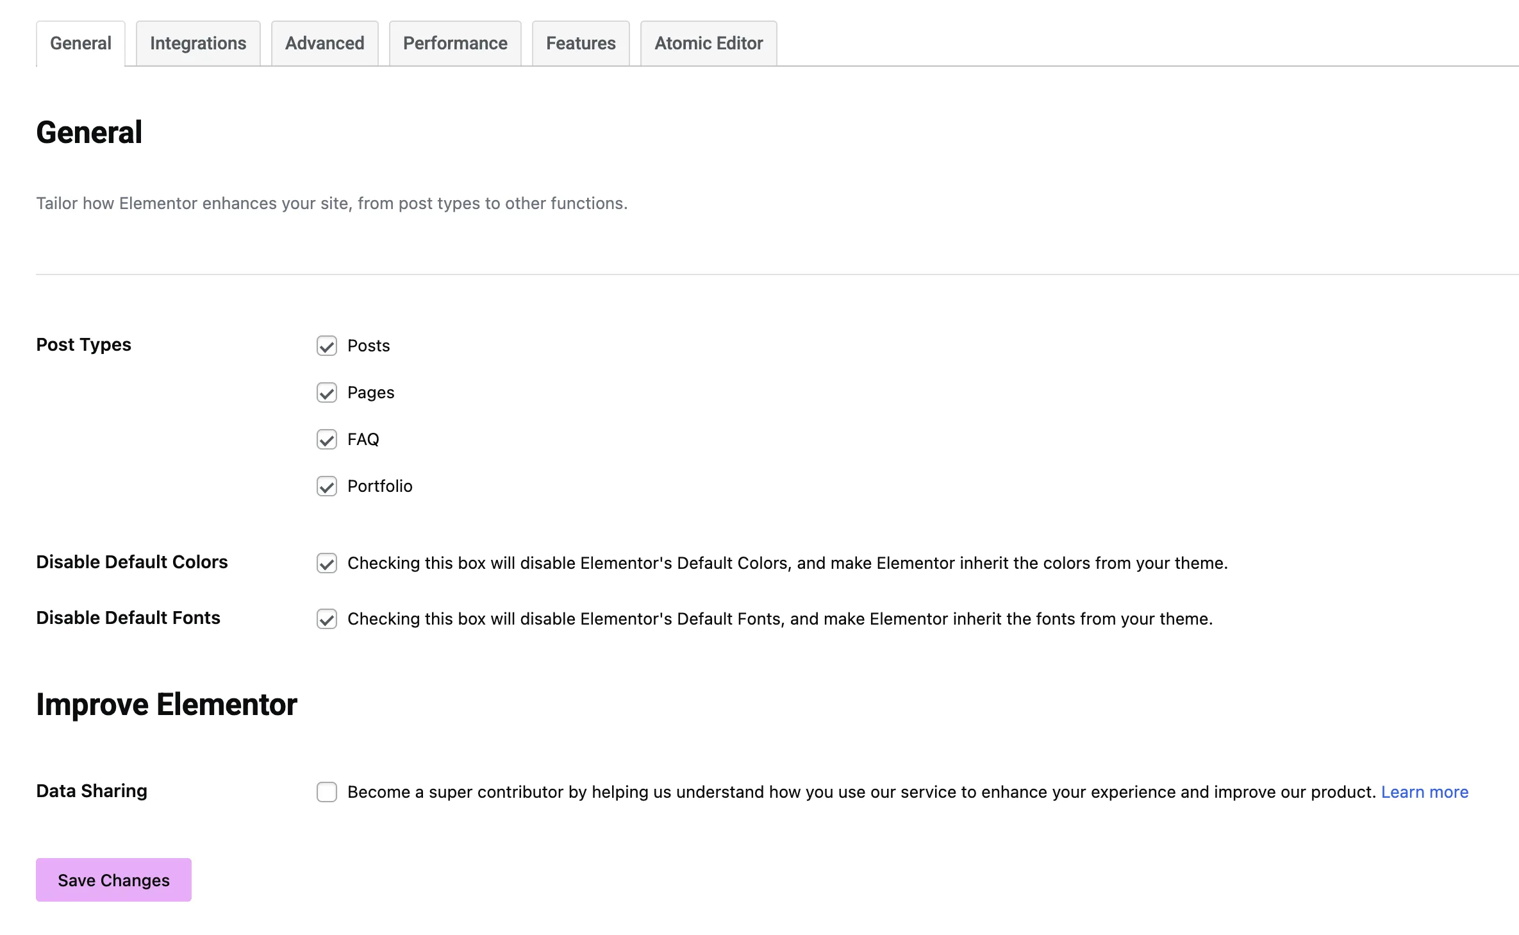Click the Portfolio checkbox label text
This screenshot has height=935, width=1519.
click(380, 486)
